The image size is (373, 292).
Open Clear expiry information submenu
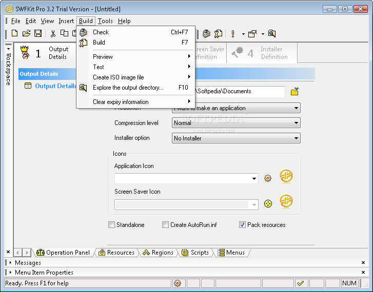[135, 102]
